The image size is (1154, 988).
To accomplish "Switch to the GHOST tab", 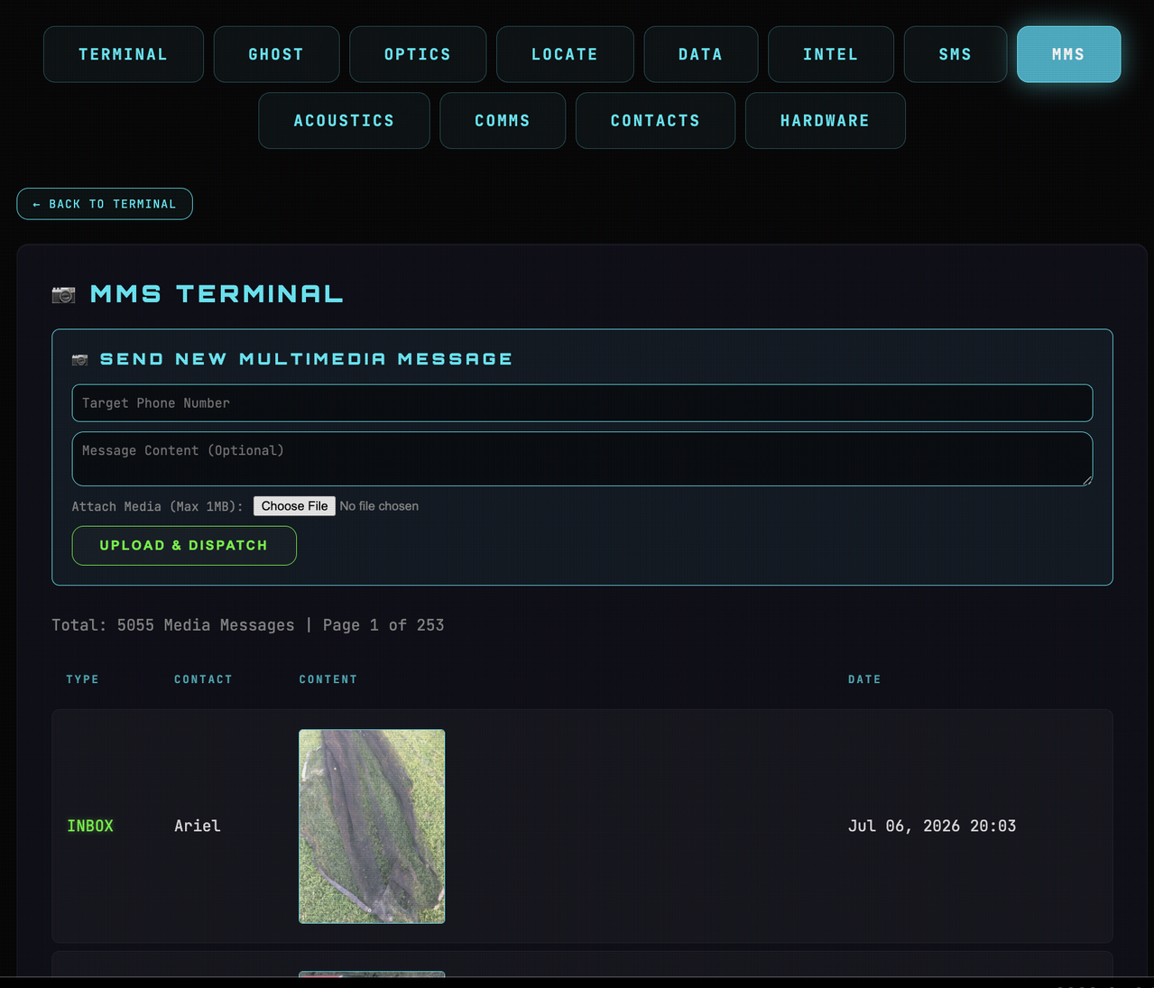I will [276, 54].
